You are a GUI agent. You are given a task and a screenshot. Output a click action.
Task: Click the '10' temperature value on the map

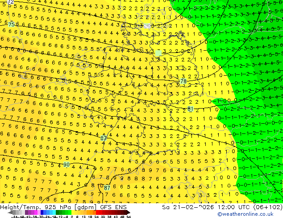[100, 186]
